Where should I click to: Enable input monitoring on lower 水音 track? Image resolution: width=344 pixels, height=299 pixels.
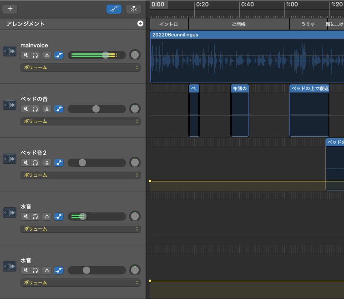[x=47, y=270]
